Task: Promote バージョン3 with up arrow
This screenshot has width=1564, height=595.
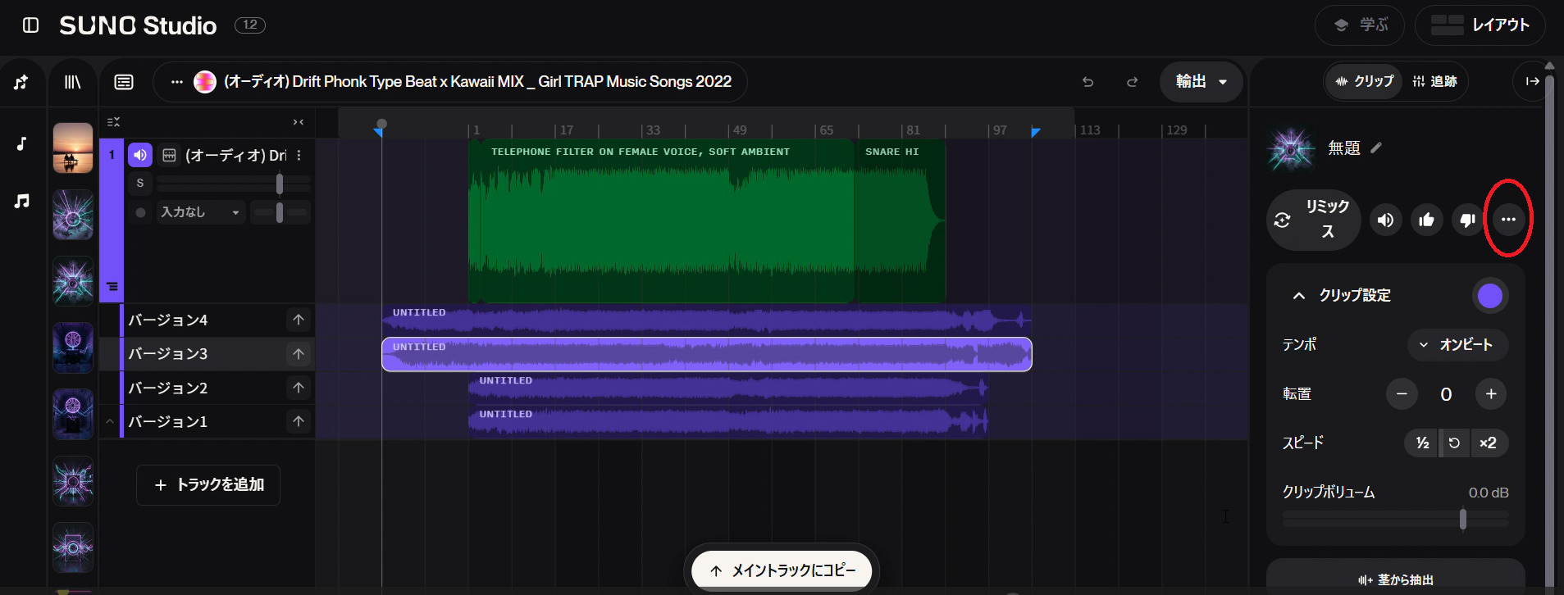Action: [299, 353]
